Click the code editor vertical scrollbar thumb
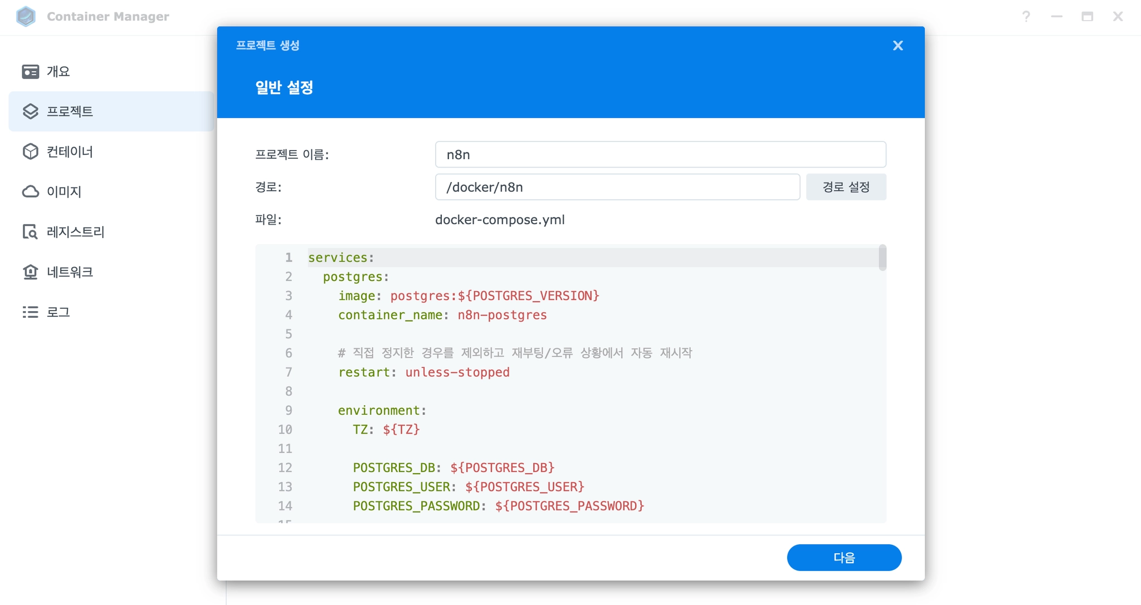This screenshot has height=605, width=1141. click(x=882, y=258)
